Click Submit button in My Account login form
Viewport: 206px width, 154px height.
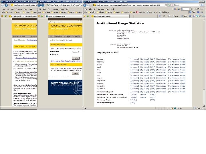pyautogui.click(x=76, y=58)
